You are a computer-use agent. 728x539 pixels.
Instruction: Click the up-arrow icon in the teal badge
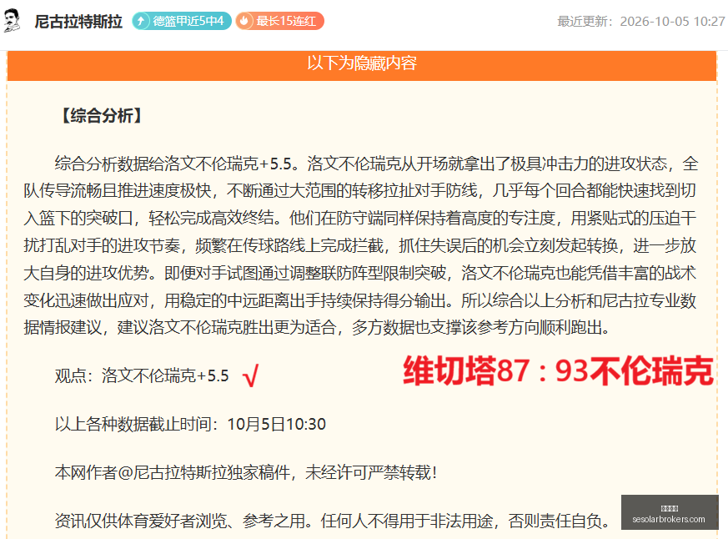141,21
